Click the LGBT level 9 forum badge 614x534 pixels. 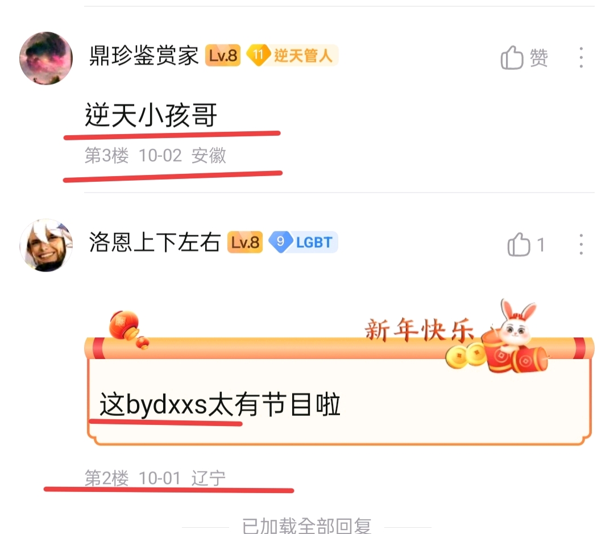(x=303, y=242)
